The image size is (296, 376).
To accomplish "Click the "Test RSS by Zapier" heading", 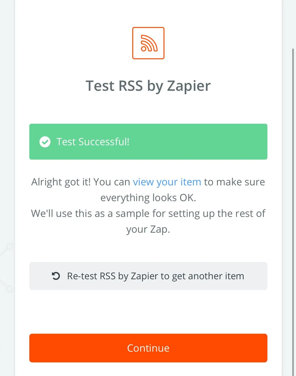I will [x=148, y=86].
